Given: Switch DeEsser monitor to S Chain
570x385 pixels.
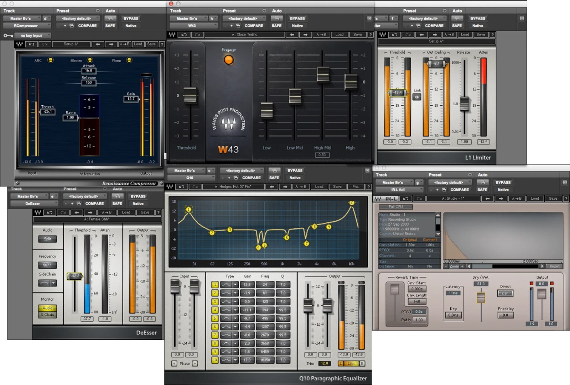Looking at the screenshot, I should pyautogui.click(x=47, y=315).
